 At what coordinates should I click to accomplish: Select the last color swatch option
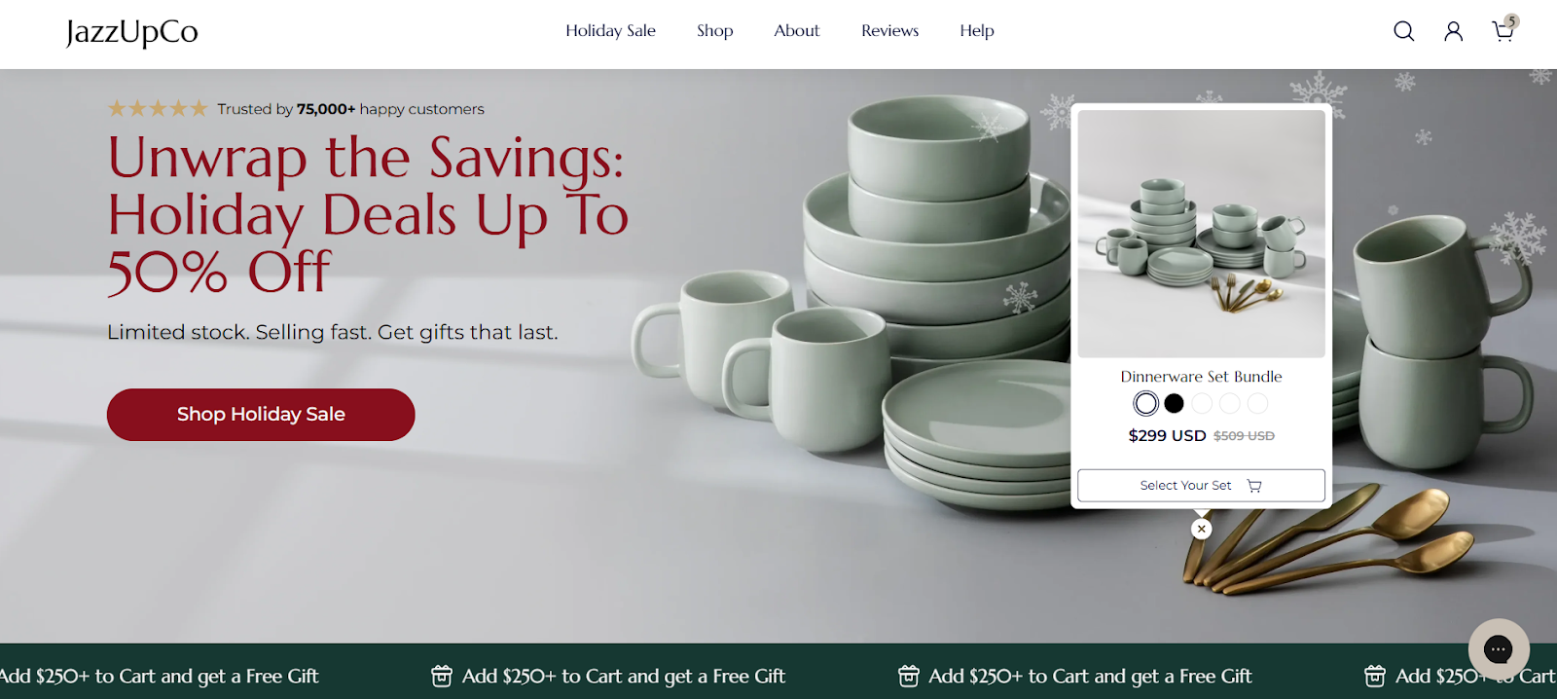1257,403
